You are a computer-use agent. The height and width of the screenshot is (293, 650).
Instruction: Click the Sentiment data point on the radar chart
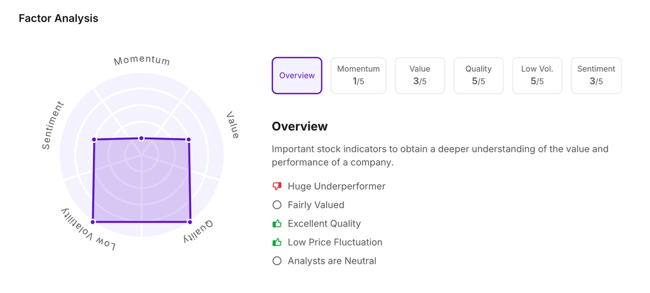coord(94,140)
